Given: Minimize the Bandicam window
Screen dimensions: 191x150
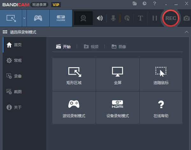Looking at the screenshot, I should [x=176, y=4].
